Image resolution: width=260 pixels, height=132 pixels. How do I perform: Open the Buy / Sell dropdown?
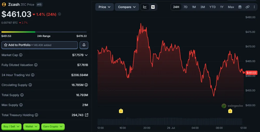pyautogui.click(x=11, y=127)
